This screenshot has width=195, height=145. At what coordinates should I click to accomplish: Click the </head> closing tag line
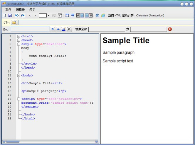[28, 68]
